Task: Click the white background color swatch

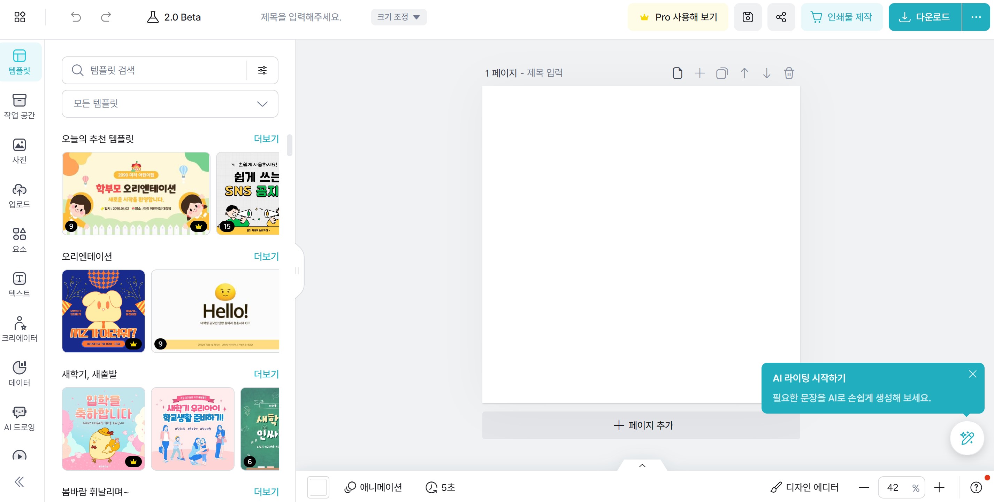Action: pos(318,487)
